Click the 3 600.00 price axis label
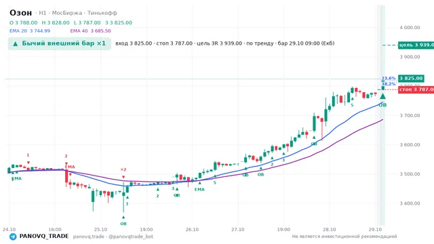434x244 pixels. coord(410,145)
